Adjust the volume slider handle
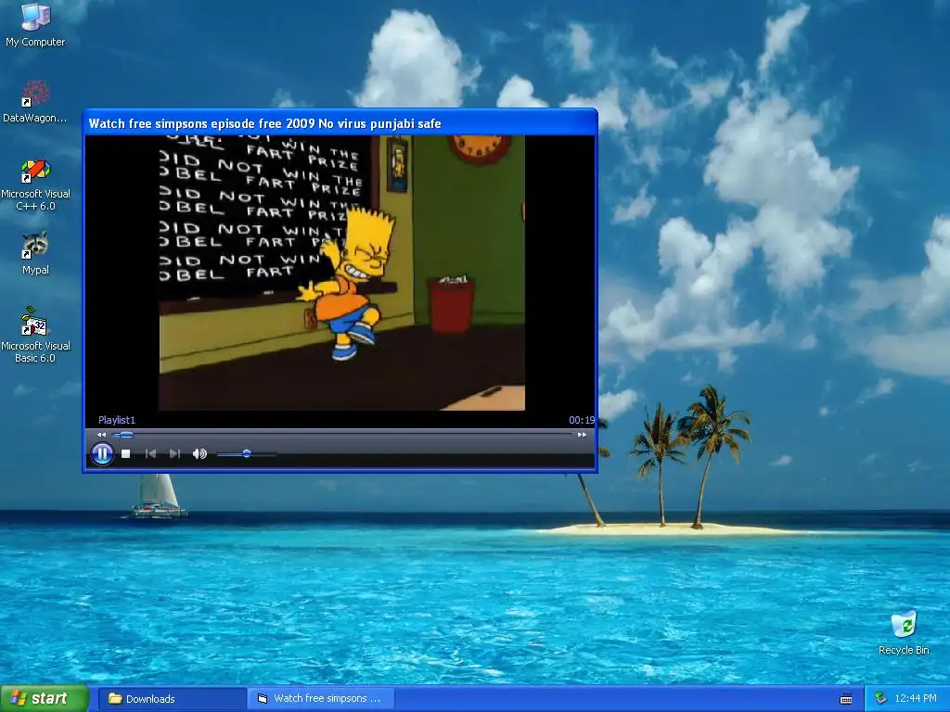The height and width of the screenshot is (712, 950). (247, 453)
